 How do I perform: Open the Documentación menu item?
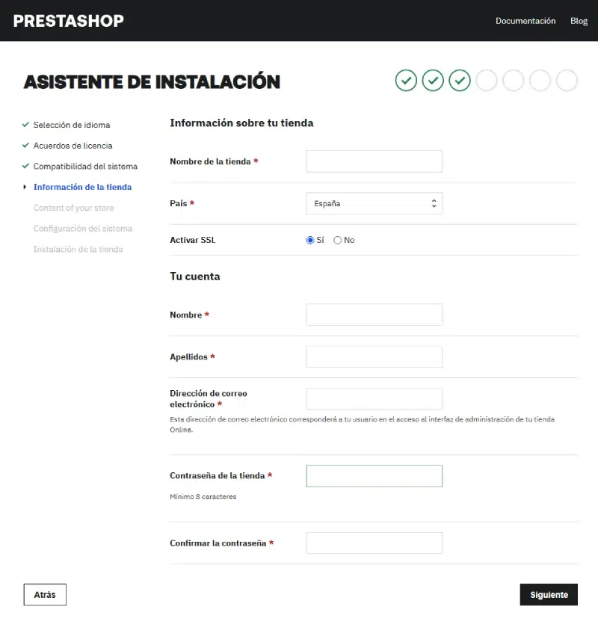(x=525, y=20)
